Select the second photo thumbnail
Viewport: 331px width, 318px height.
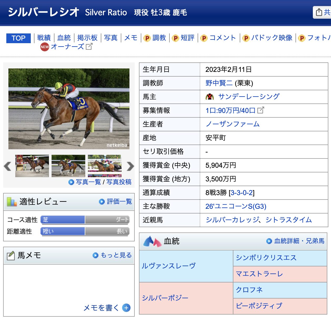click(x=68, y=166)
